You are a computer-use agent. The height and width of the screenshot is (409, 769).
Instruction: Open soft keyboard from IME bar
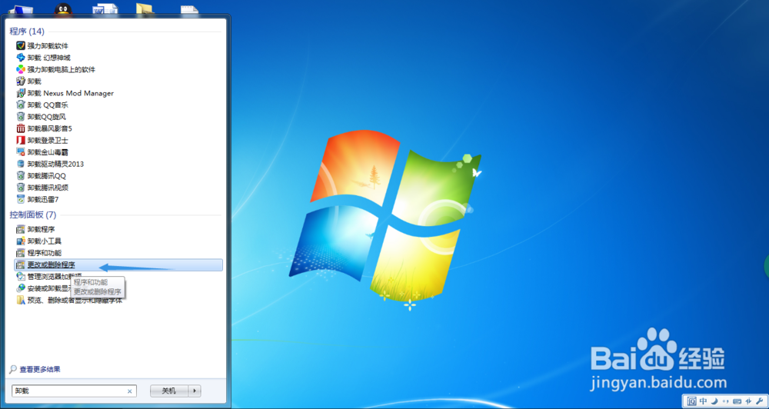[x=737, y=401]
